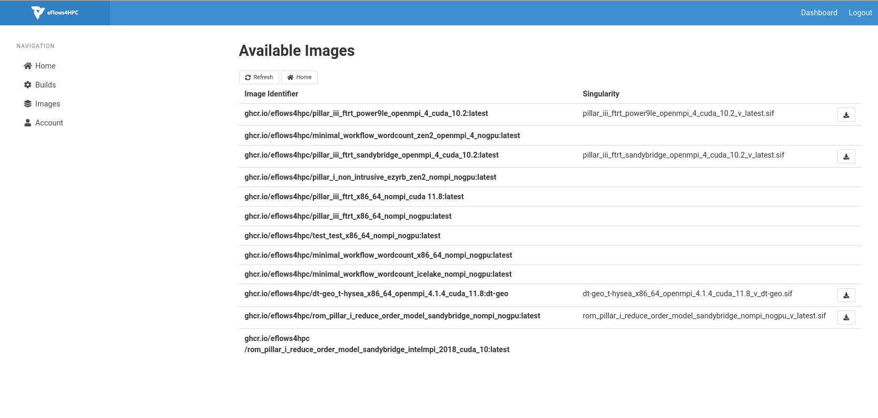
Task: Select pillar_iii_ftrt_sandybridge_openmpi_4_cuda_10.2:latest identifier
Action: [371, 155]
